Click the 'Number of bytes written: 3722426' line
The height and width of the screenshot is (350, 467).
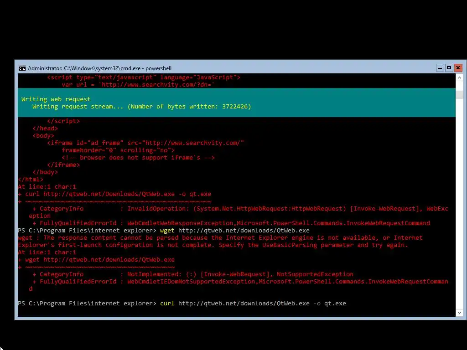coord(141,107)
